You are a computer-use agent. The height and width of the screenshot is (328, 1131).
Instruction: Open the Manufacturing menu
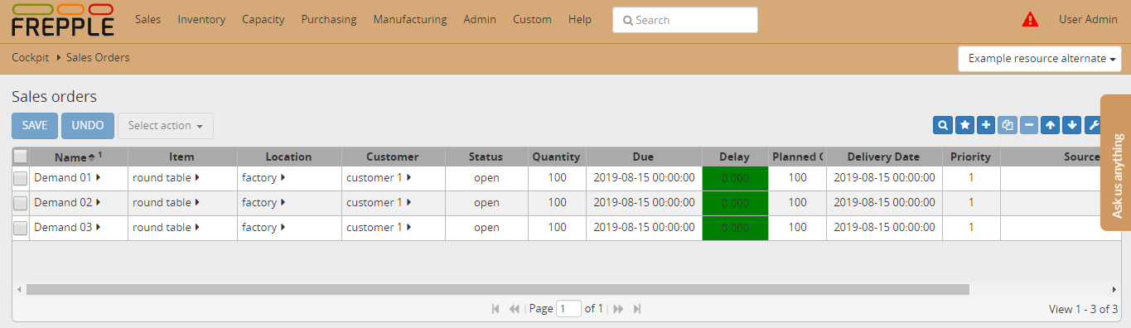coord(410,19)
